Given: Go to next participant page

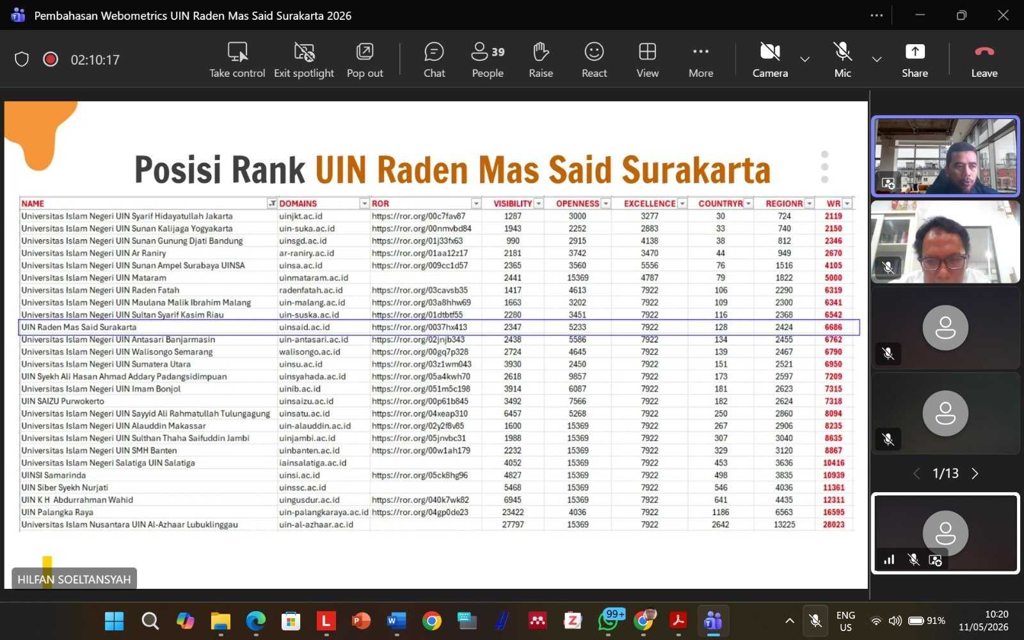Looking at the screenshot, I should [x=975, y=474].
